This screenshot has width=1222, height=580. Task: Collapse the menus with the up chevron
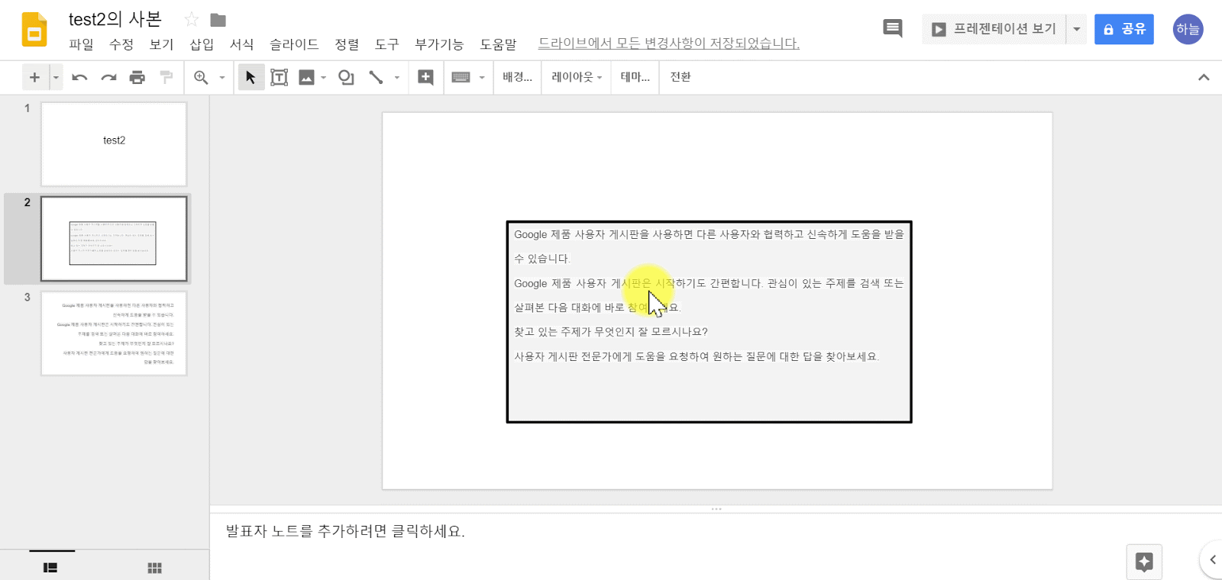coord(1204,77)
